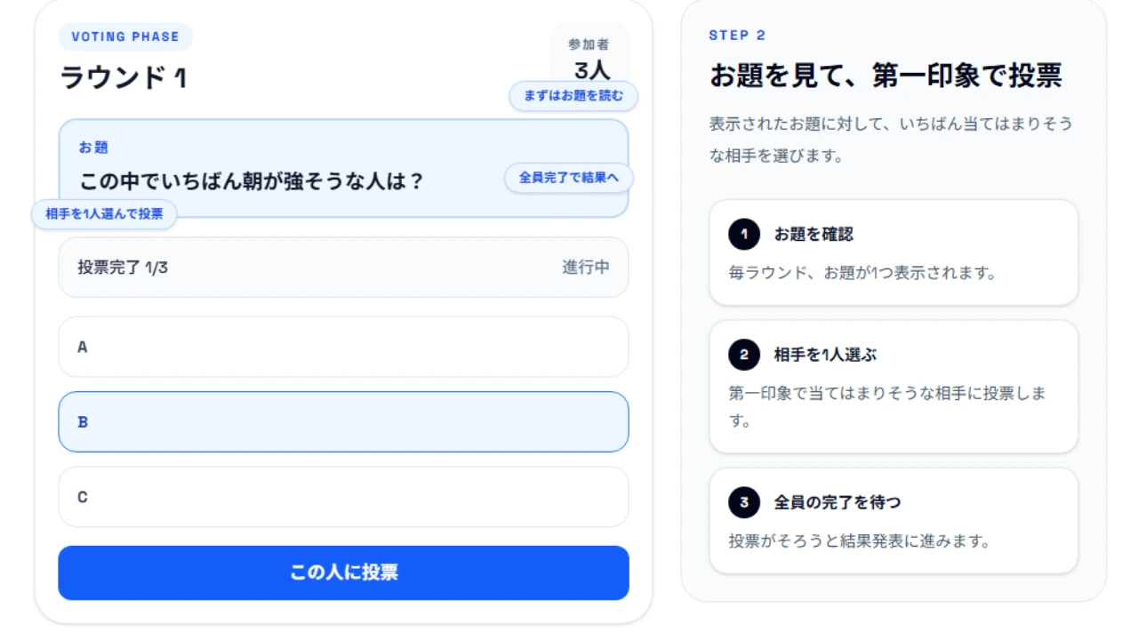Click the step 2 number badge
Viewport: 1138px width, 640px height.
click(744, 355)
